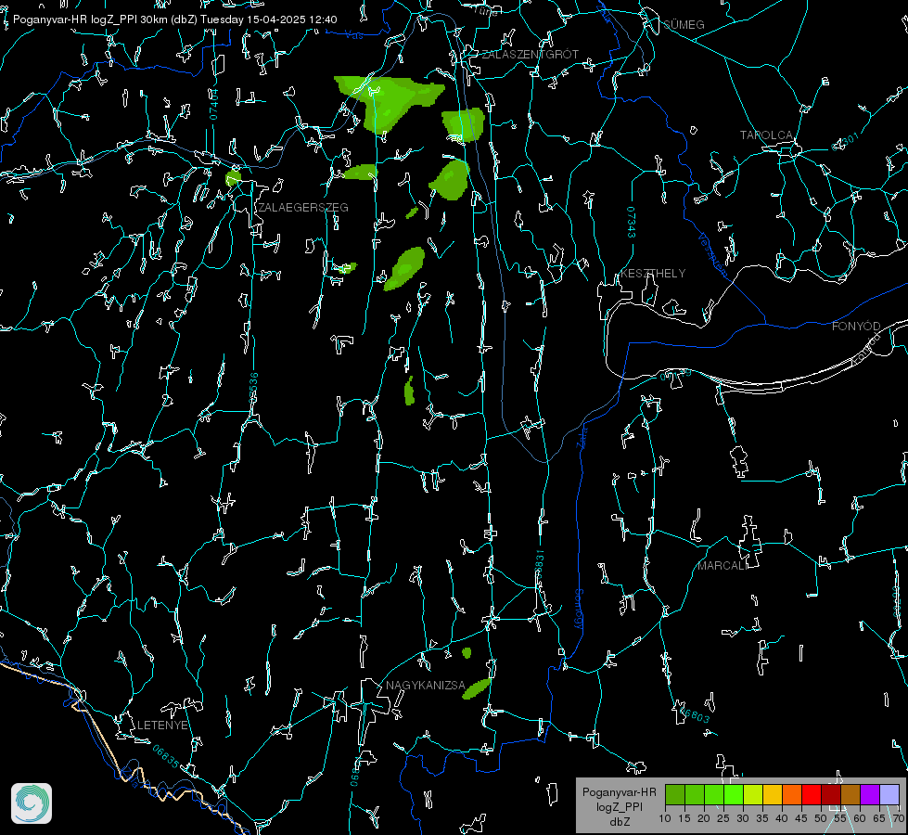Click the Poganyvar-HR legend title
908x835 pixels.
(x=619, y=792)
